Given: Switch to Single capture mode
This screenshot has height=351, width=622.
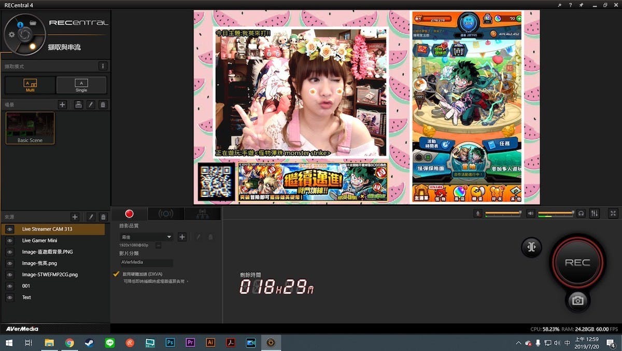Looking at the screenshot, I should (81, 85).
